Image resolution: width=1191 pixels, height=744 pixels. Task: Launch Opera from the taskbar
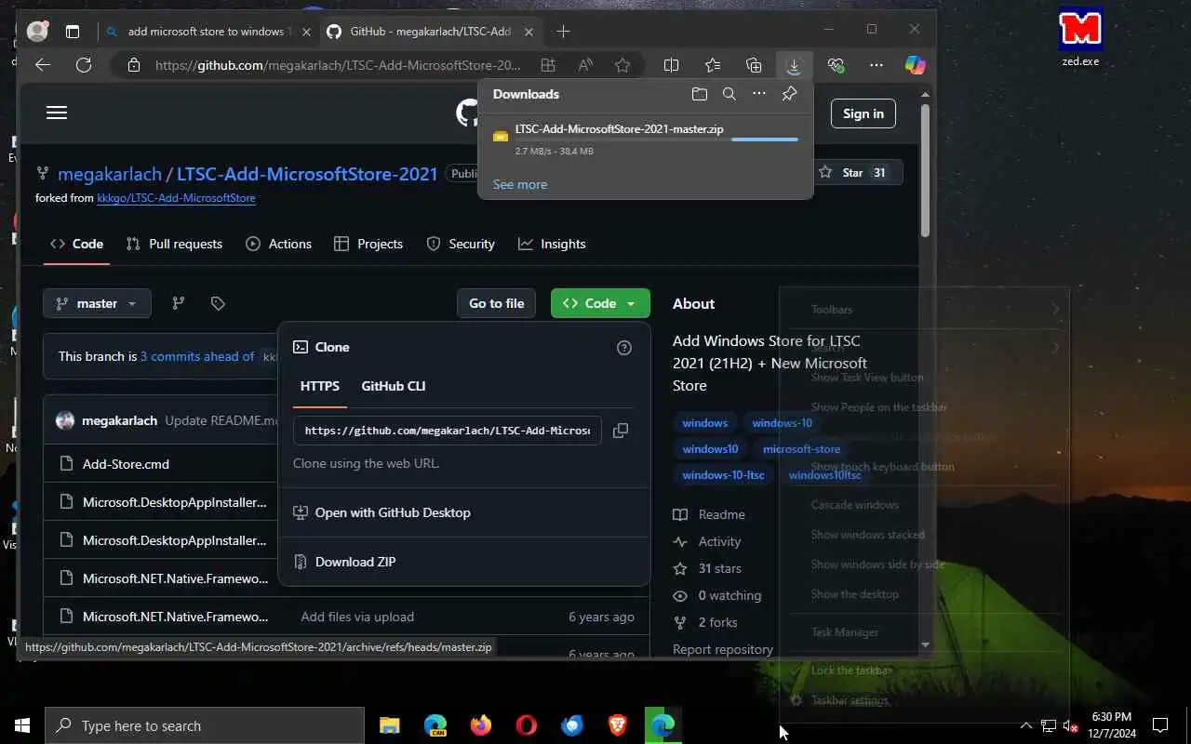click(x=527, y=726)
